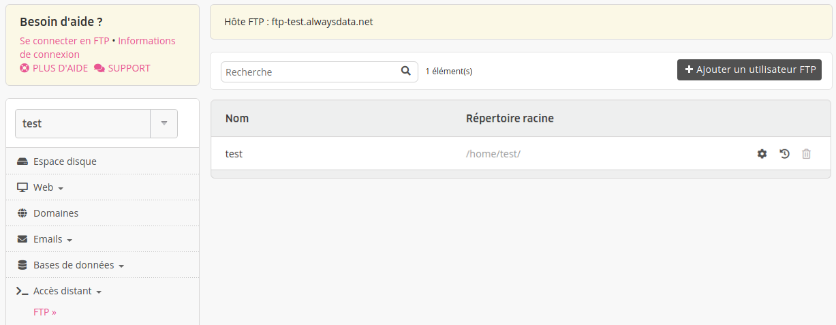
Task: Click the Hôte FTP host notice
Action: click(521, 22)
